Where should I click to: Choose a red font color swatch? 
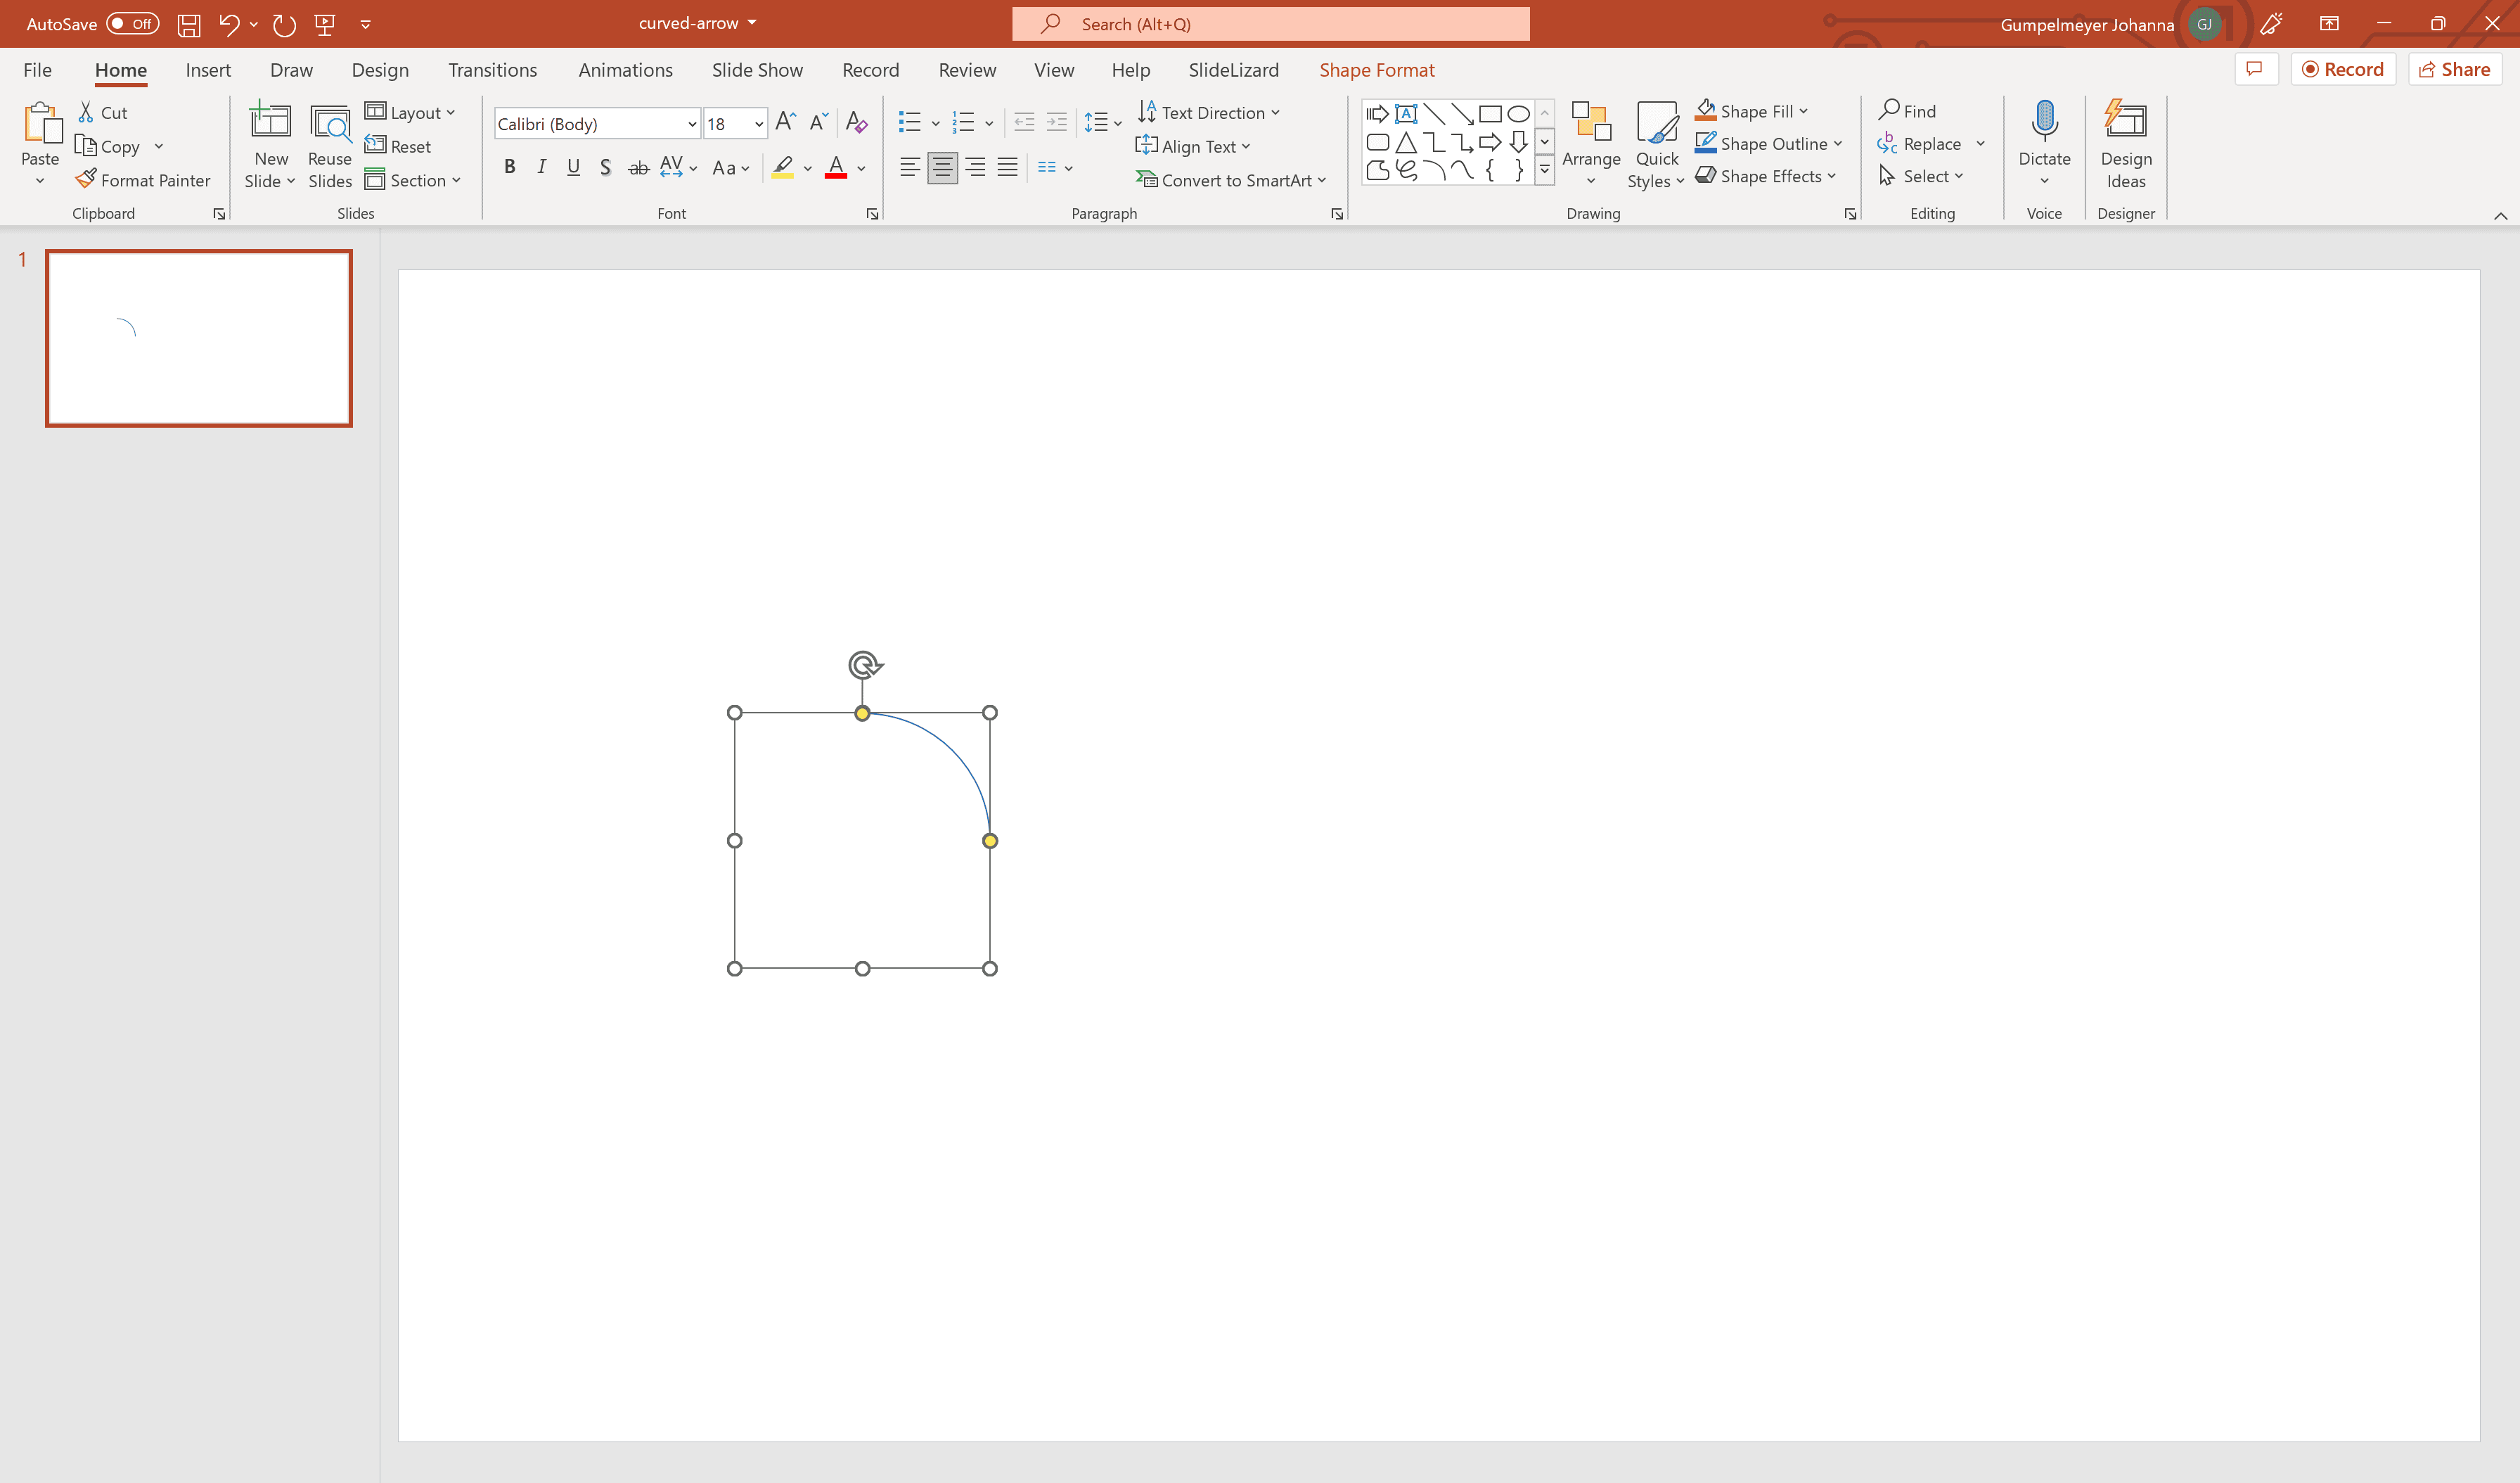tap(836, 166)
